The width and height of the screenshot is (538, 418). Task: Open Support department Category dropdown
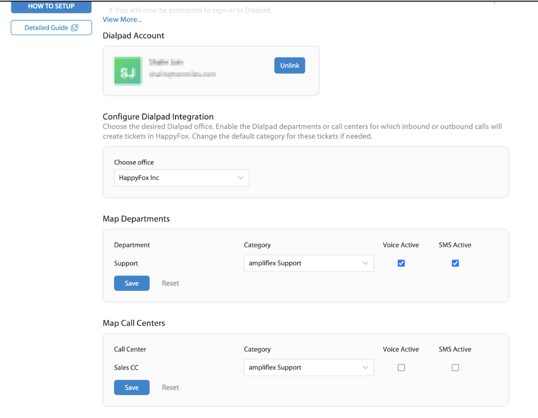309,263
